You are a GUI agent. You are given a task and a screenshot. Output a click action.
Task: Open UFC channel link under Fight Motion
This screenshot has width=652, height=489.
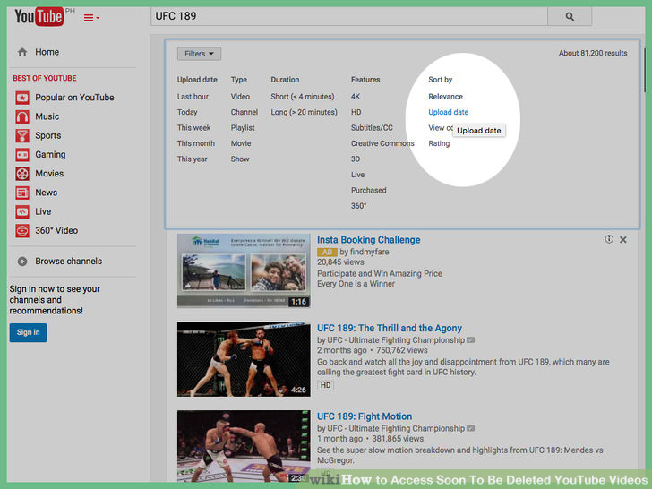click(x=396, y=428)
